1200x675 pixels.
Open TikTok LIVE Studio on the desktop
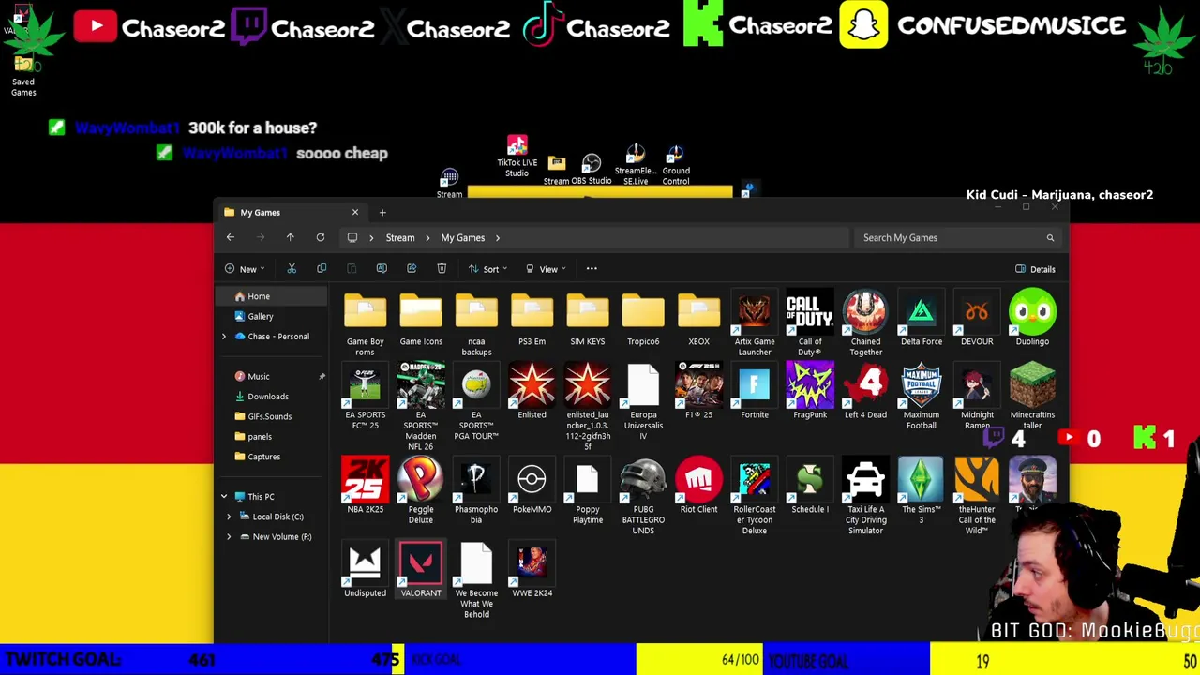(517, 157)
